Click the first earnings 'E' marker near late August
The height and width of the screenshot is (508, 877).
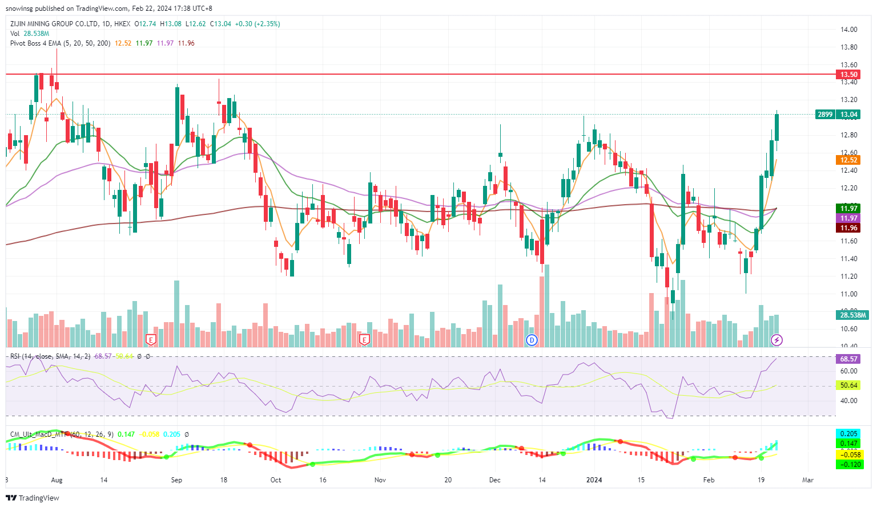pyautogui.click(x=151, y=340)
